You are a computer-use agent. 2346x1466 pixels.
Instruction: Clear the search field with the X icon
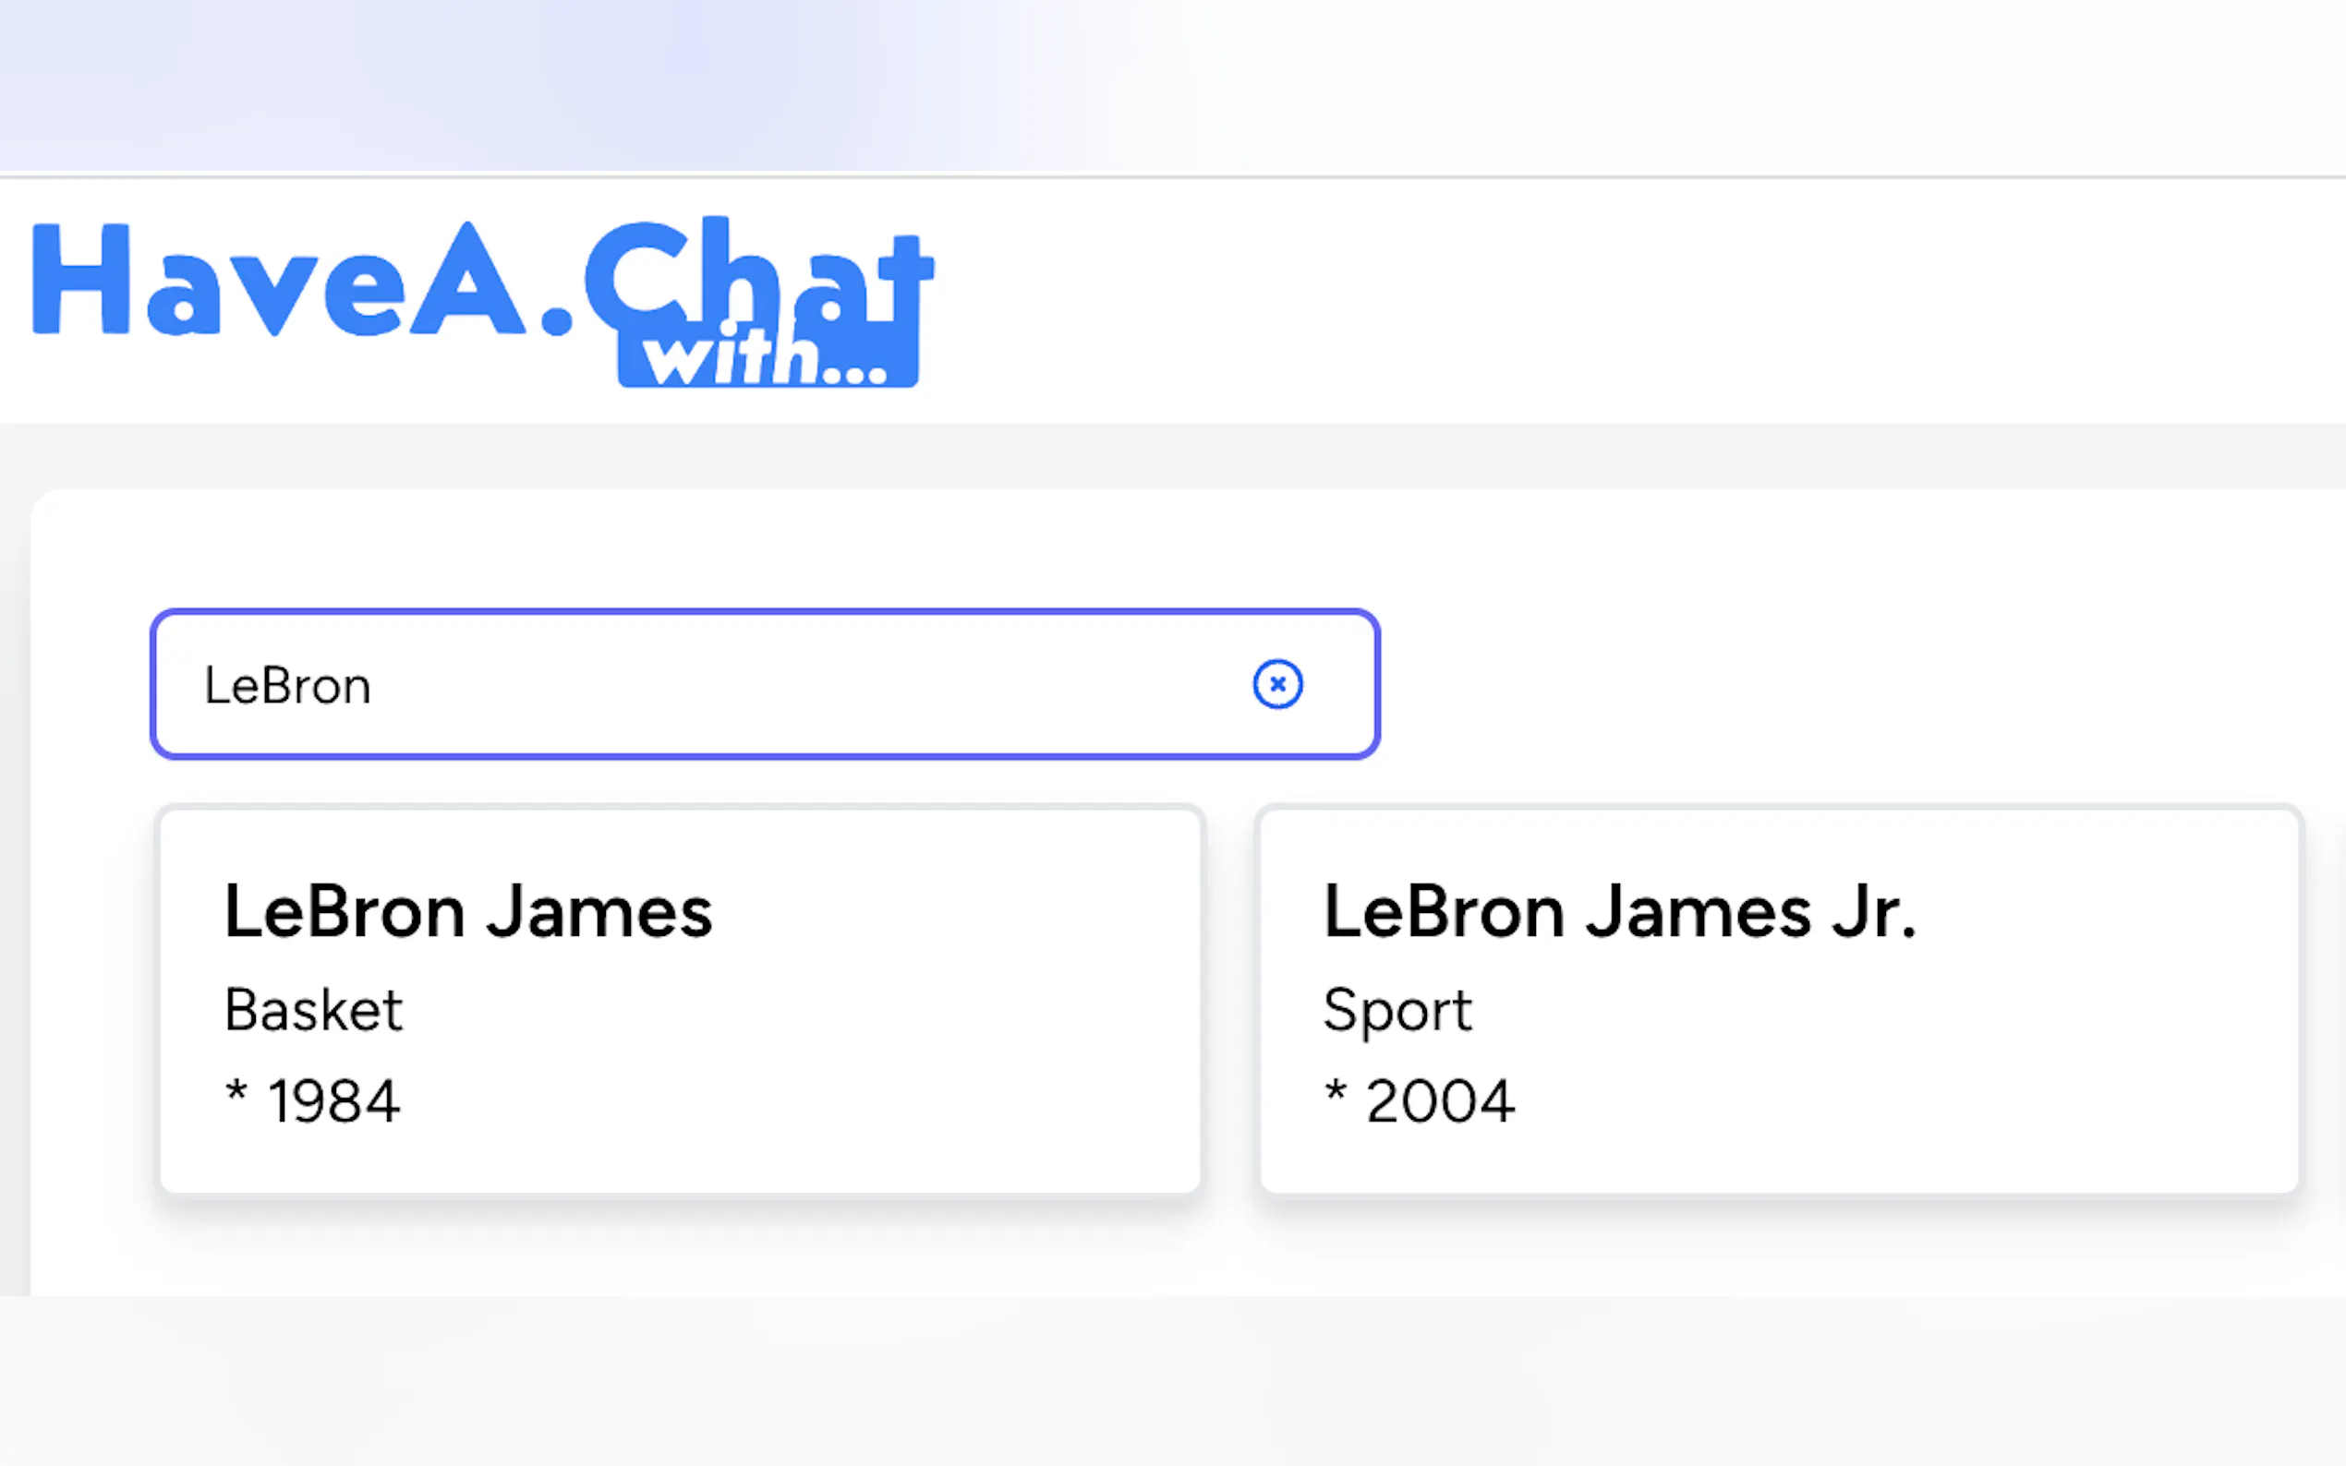pos(1277,684)
